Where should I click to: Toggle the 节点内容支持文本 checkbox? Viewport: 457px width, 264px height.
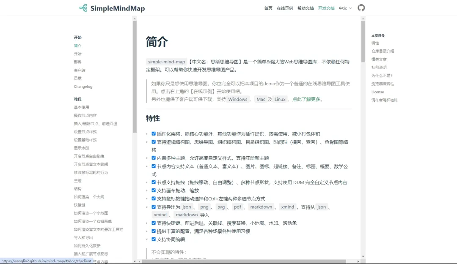pyautogui.click(x=154, y=166)
